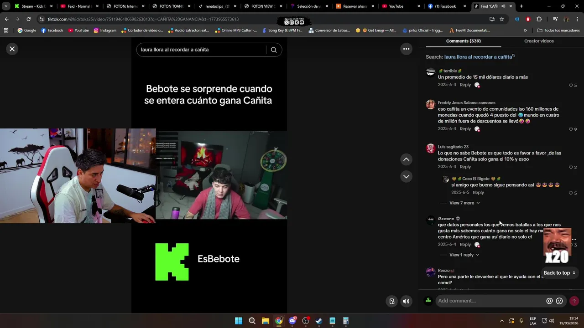This screenshot has width=584, height=328.
Task: Click the blue sound waves extension icon
Action: [x=517, y=19]
